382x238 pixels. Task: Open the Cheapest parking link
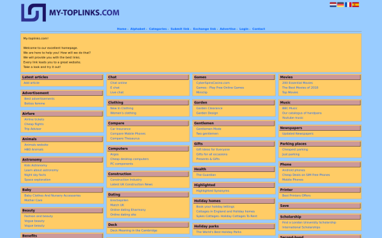coord(295,150)
